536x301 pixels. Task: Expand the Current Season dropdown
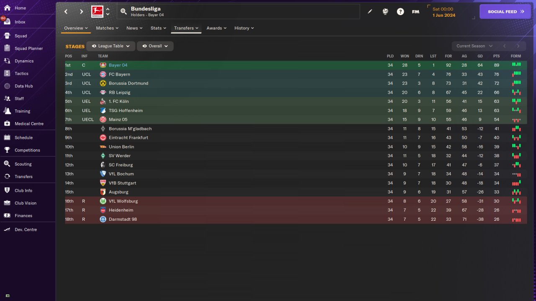coord(474,46)
